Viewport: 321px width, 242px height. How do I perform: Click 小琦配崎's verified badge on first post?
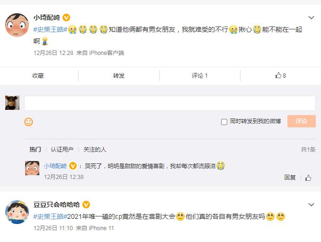[66, 18]
